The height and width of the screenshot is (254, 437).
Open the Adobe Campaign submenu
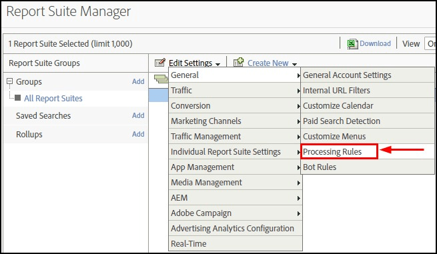click(236, 213)
